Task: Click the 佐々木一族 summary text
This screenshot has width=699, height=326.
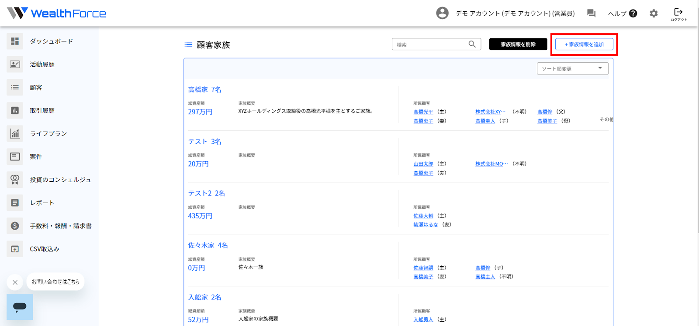Action: [251, 267]
